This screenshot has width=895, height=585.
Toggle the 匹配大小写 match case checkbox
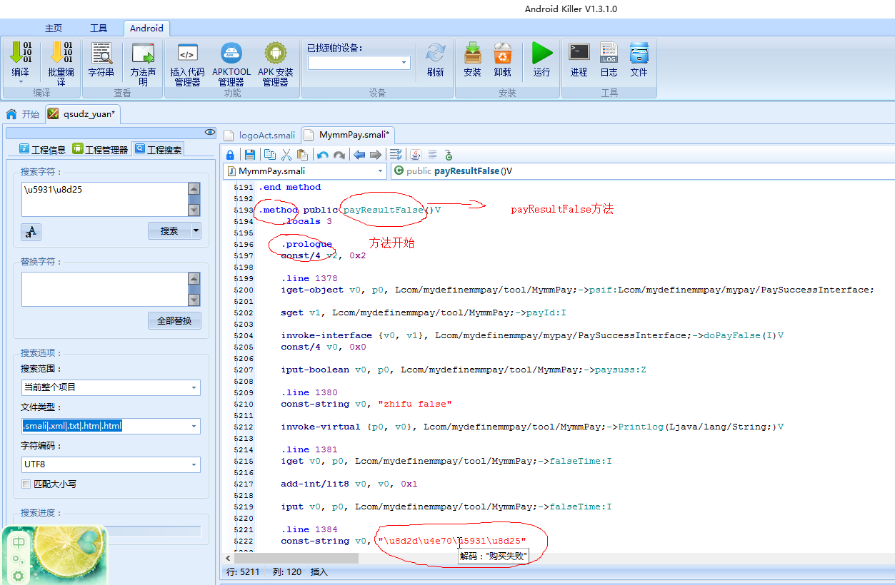pyautogui.click(x=26, y=484)
